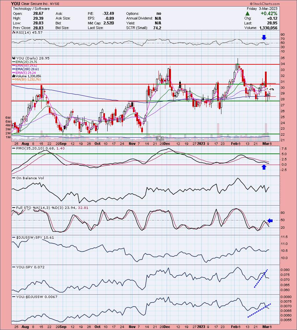Click the Low price value 28.03
Image resolution: width=297 pixels, height=330 pixels.
(38, 23)
